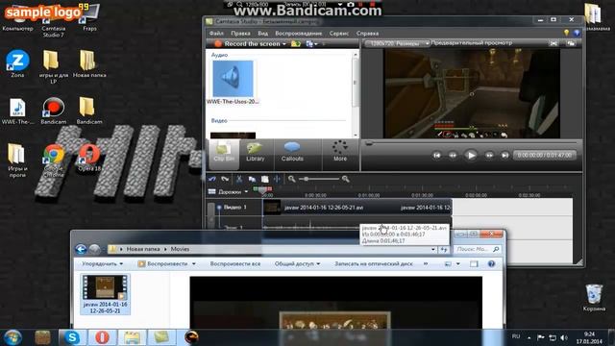Image resolution: width=615 pixels, height=346 pixels.
Task: Click the Copy icon on timeline toolbar
Action: [252, 180]
